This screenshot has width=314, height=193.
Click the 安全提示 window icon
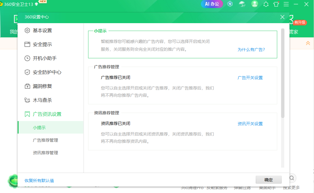[27, 44]
